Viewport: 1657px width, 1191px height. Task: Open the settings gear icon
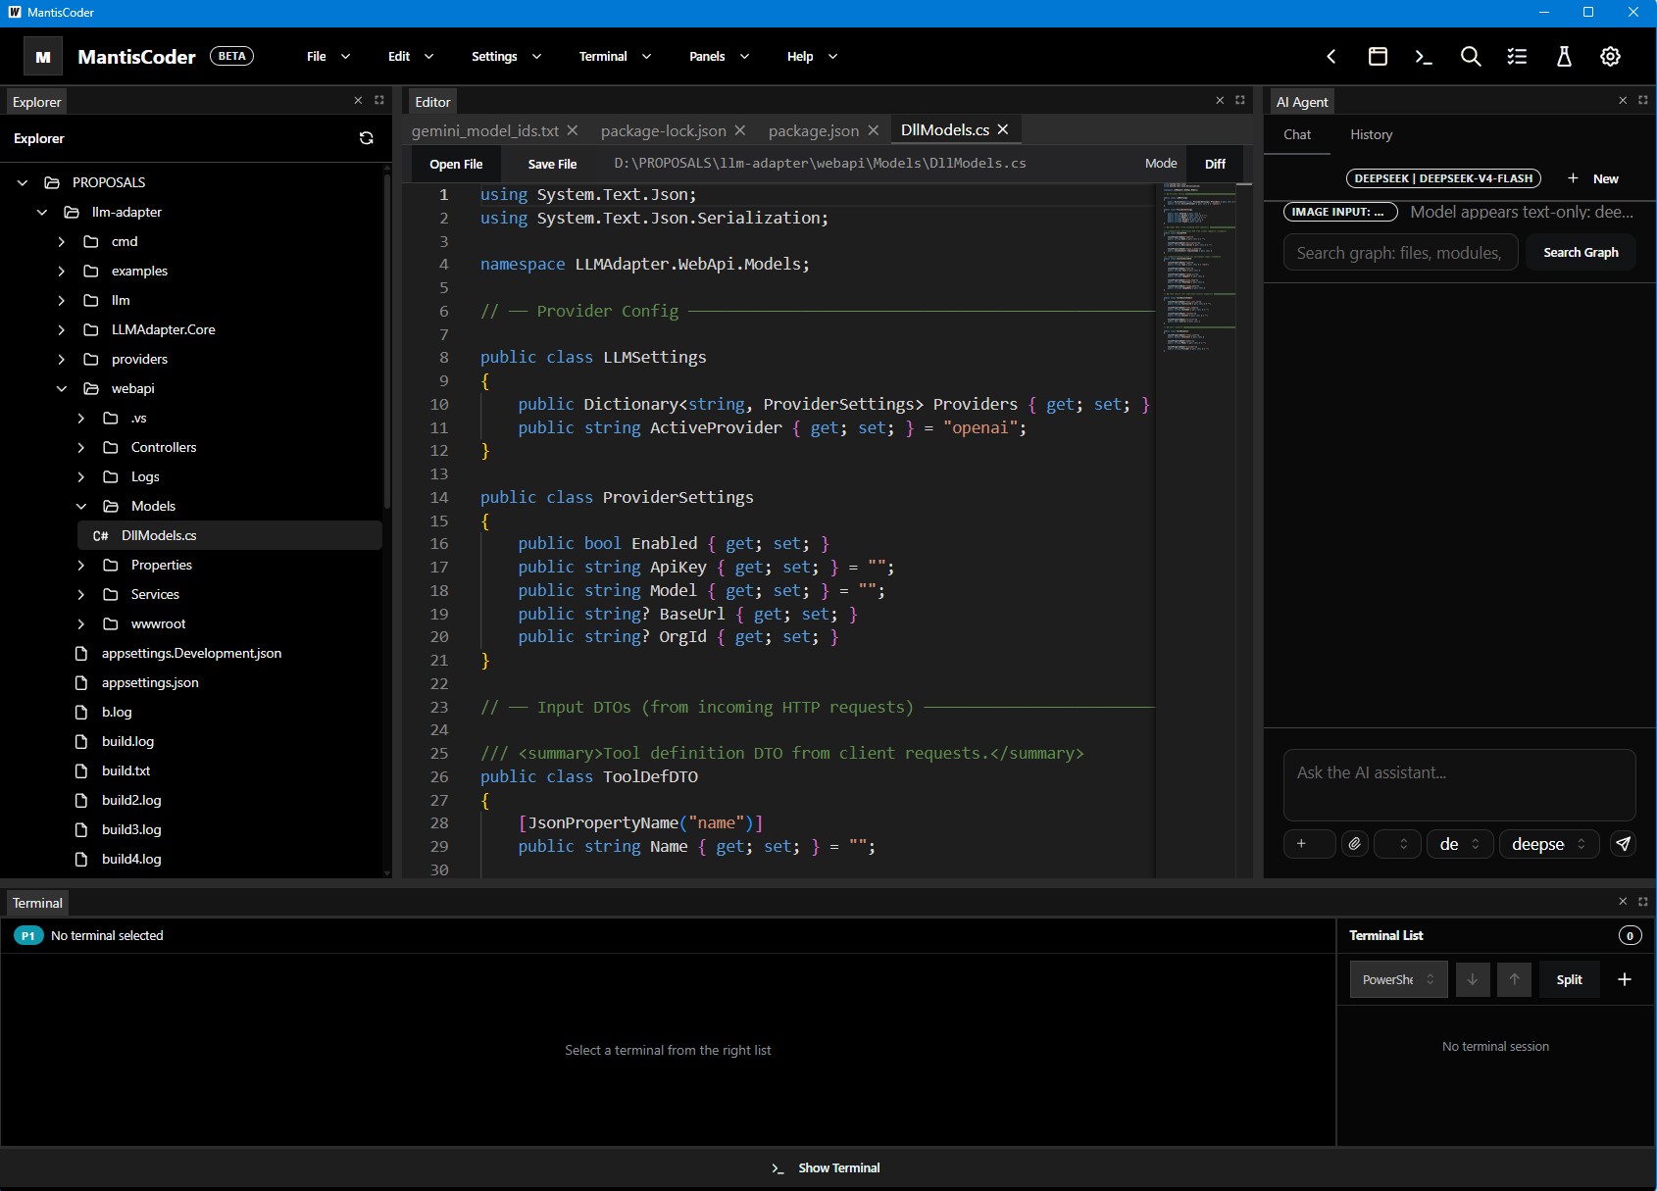[1610, 57]
